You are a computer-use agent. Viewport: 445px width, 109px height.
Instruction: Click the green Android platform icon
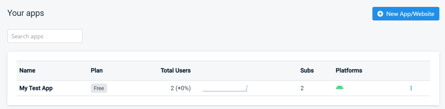339,87
